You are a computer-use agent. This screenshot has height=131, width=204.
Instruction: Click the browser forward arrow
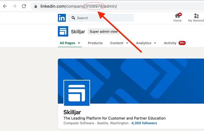click(x=14, y=6)
